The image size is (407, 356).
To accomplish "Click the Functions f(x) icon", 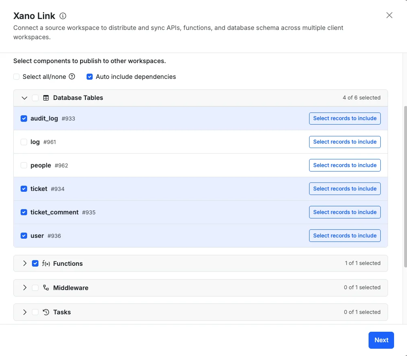I will [x=46, y=263].
